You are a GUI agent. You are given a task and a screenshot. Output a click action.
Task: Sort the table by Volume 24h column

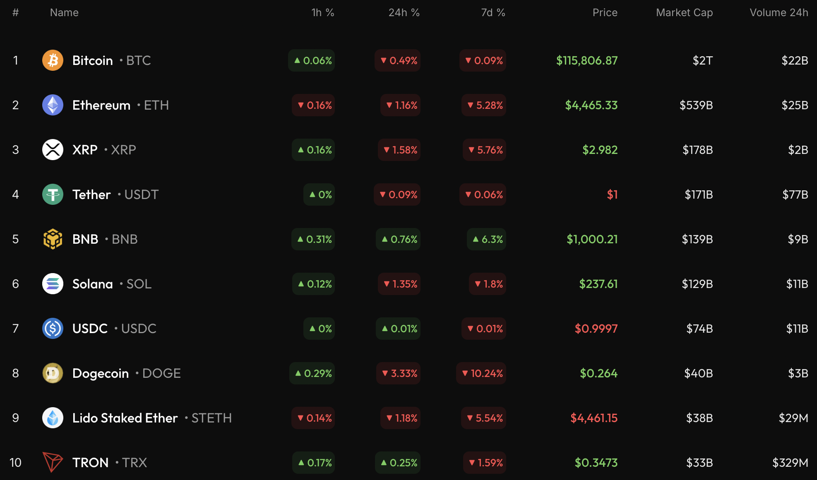pos(779,12)
